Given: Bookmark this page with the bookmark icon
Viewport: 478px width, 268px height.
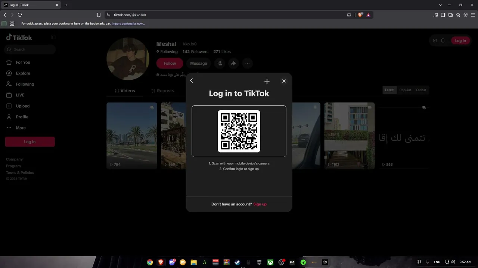Looking at the screenshot, I should (99, 15).
